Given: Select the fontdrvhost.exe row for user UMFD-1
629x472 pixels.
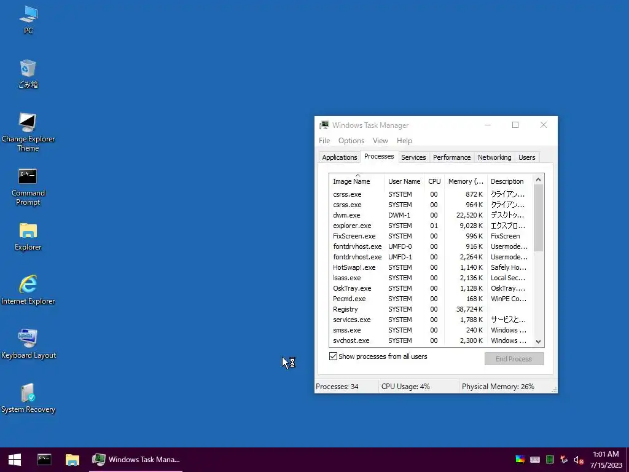Looking at the screenshot, I should click(431, 257).
